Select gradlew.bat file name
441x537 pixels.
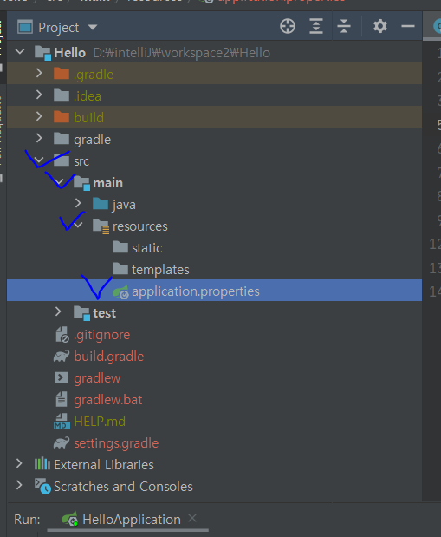click(x=108, y=400)
